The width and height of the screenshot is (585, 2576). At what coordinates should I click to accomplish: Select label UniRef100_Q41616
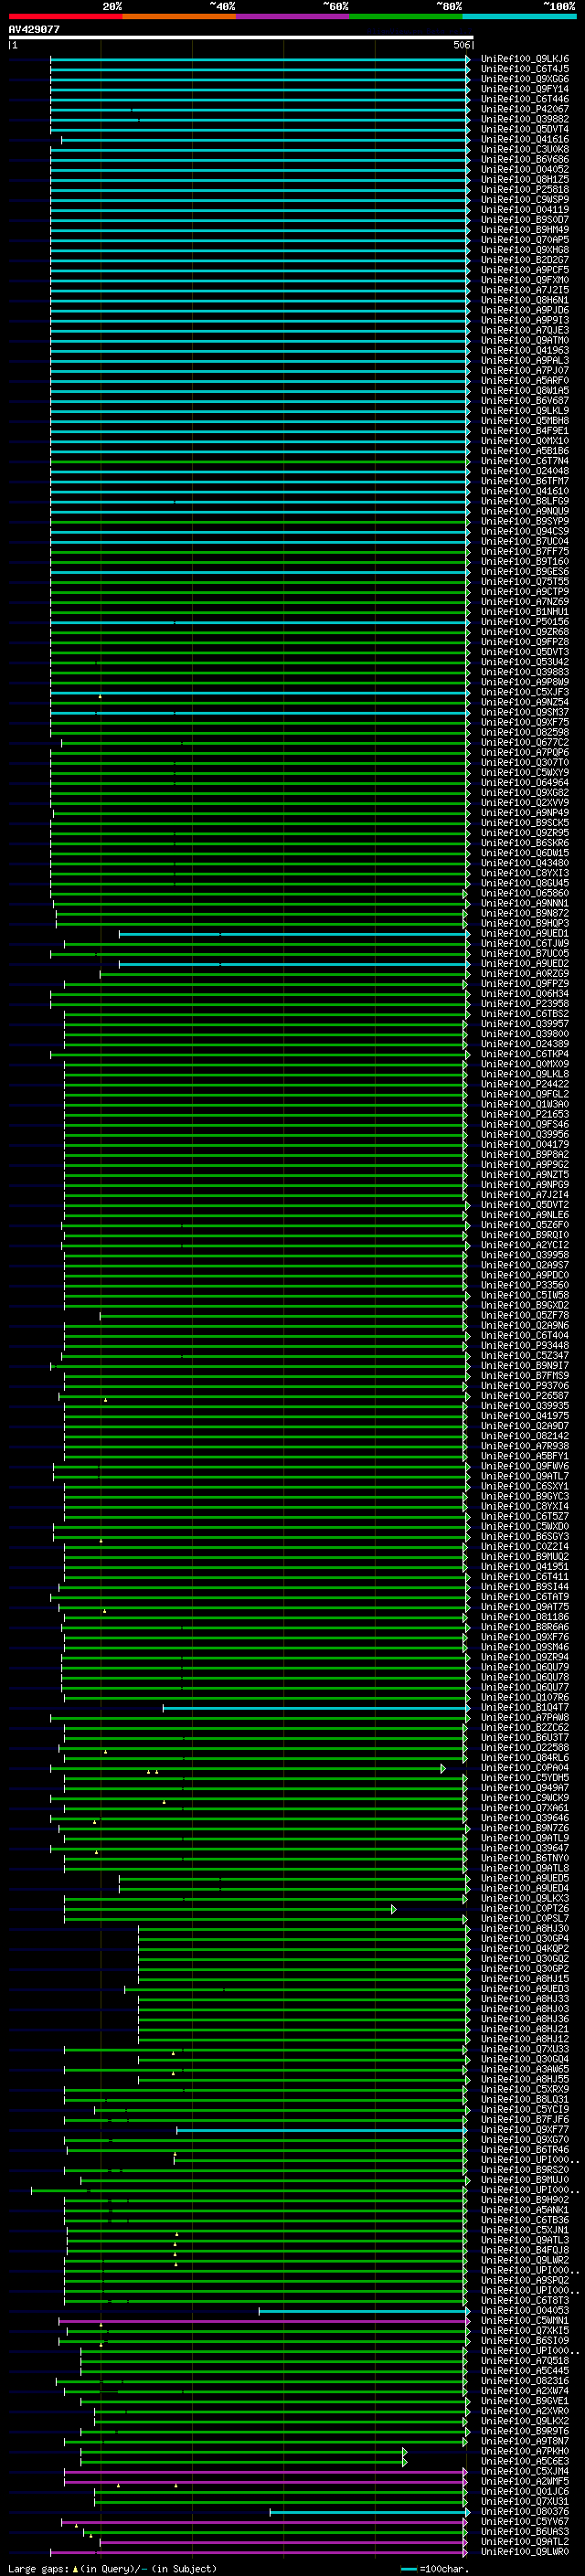coord(525,139)
